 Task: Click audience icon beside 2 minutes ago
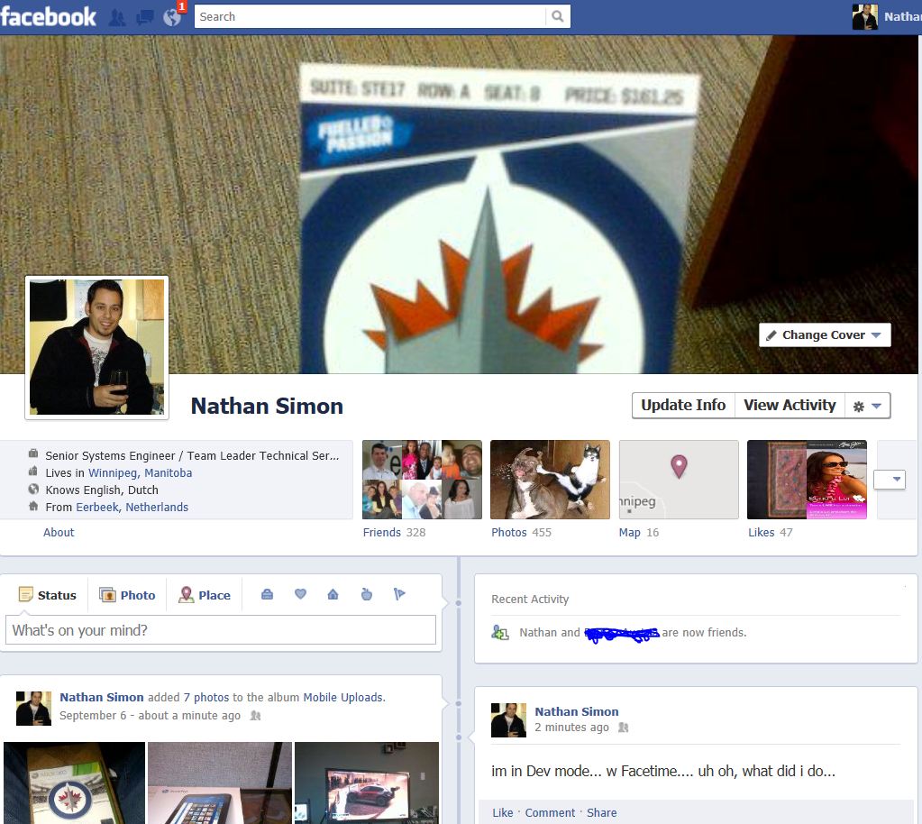[x=624, y=728]
